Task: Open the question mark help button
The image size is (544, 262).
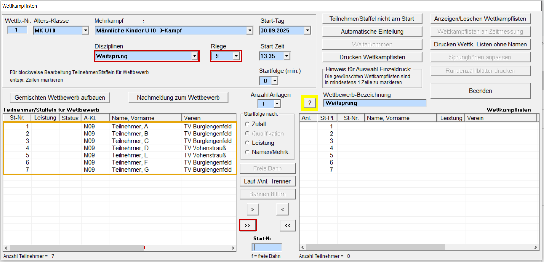Action: pyautogui.click(x=309, y=103)
